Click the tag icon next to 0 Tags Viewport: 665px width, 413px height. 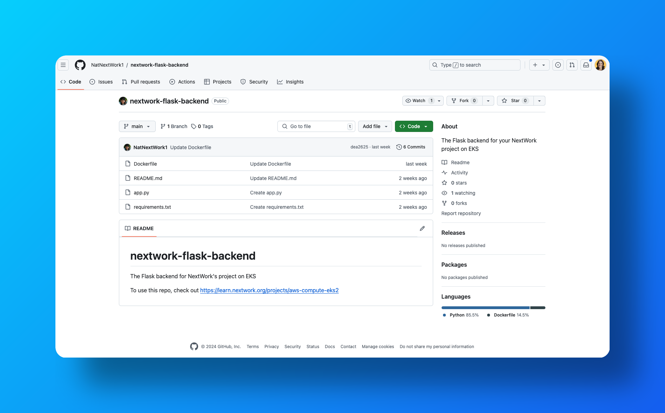(x=194, y=126)
